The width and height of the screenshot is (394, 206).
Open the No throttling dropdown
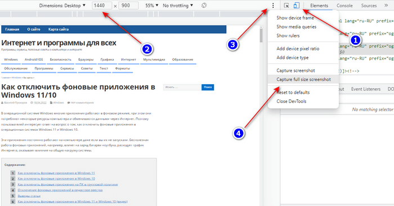[178, 6]
